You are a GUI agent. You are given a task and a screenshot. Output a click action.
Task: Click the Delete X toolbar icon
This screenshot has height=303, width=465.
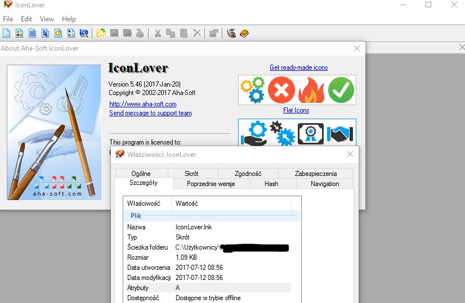click(x=197, y=33)
